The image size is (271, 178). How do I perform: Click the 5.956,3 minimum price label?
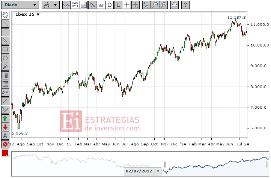pos(20,133)
